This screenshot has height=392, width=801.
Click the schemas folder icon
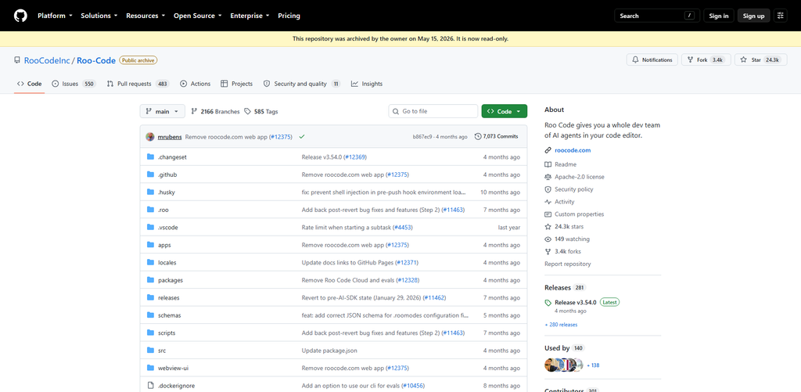pyautogui.click(x=150, y=315)
